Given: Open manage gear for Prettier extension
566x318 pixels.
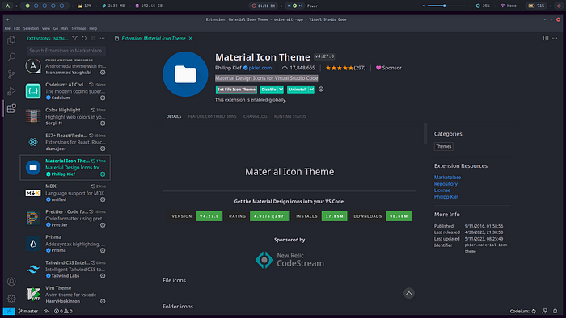Looking at the screenshot, I should (x=103, y=225).
